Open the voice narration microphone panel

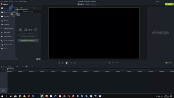coord(5,32)
